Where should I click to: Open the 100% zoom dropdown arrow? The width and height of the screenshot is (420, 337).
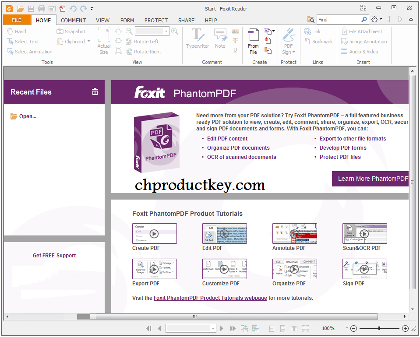coord(347,328)
